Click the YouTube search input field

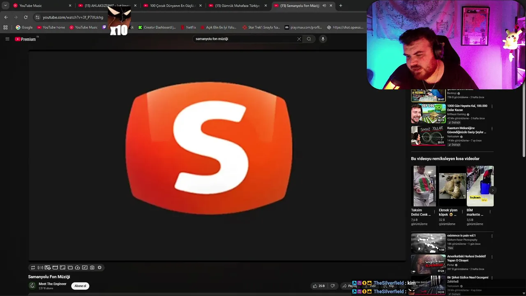245,39
